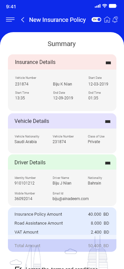Screen dimensions: 124x269
Task: Tap the Wi-Fi status icon
Action: click(104, 6)
